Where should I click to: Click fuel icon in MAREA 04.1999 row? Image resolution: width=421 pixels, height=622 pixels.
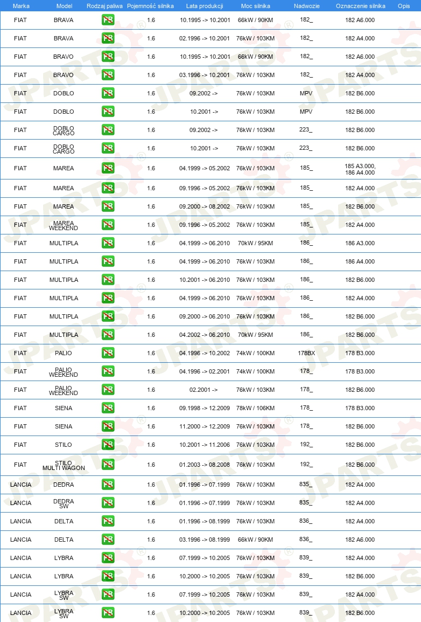pos(108,168)
